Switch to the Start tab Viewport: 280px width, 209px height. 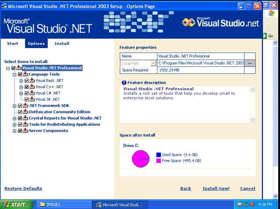coord(13,44)
